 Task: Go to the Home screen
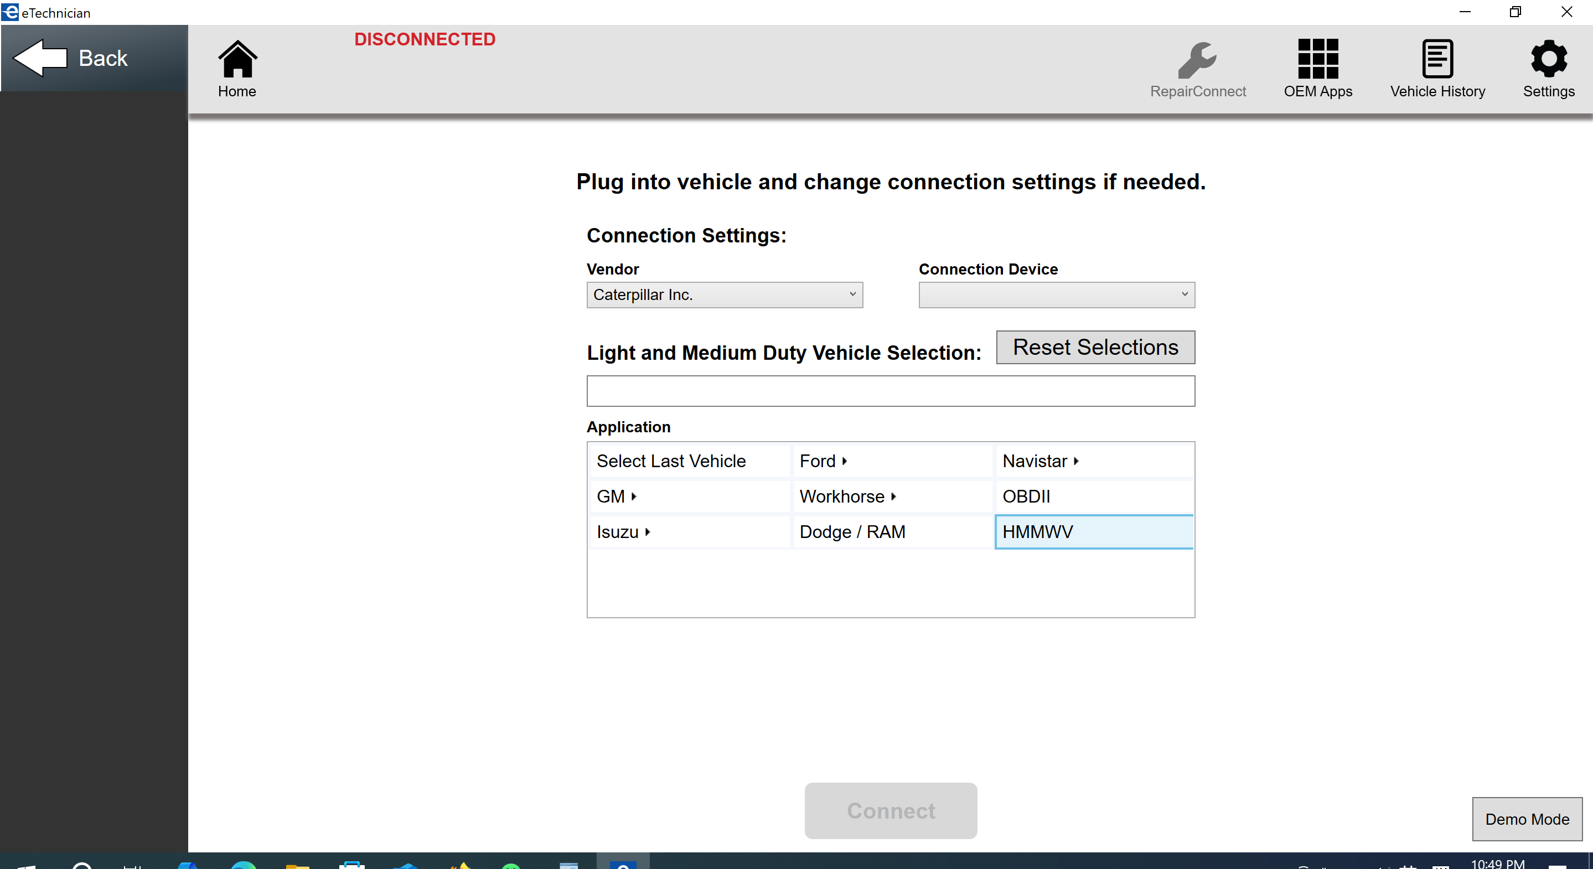point(237,69)
